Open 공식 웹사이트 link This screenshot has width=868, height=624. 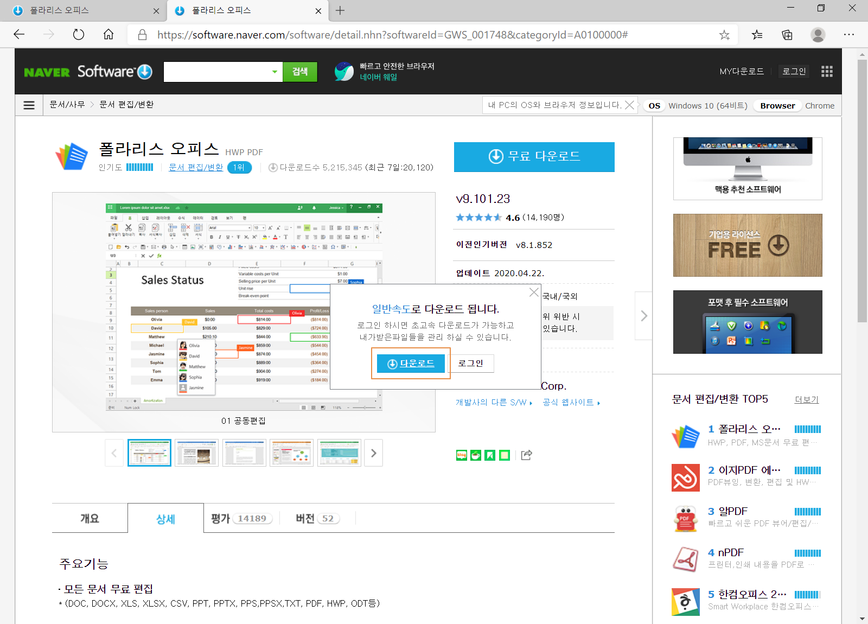click(x=571, y=402)
